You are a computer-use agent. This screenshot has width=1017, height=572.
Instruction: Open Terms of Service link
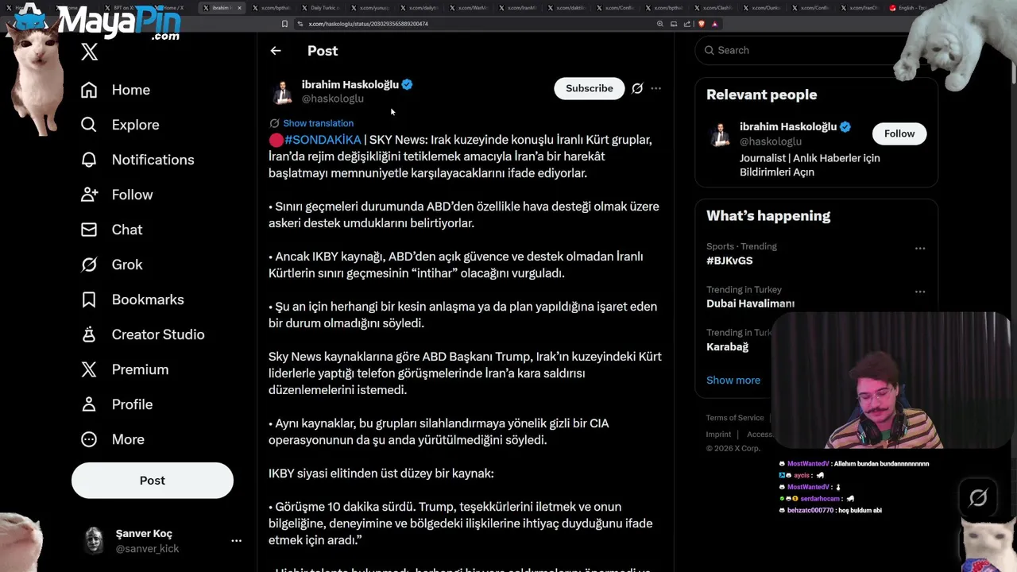pyautogui.click(x=735, y=418)
